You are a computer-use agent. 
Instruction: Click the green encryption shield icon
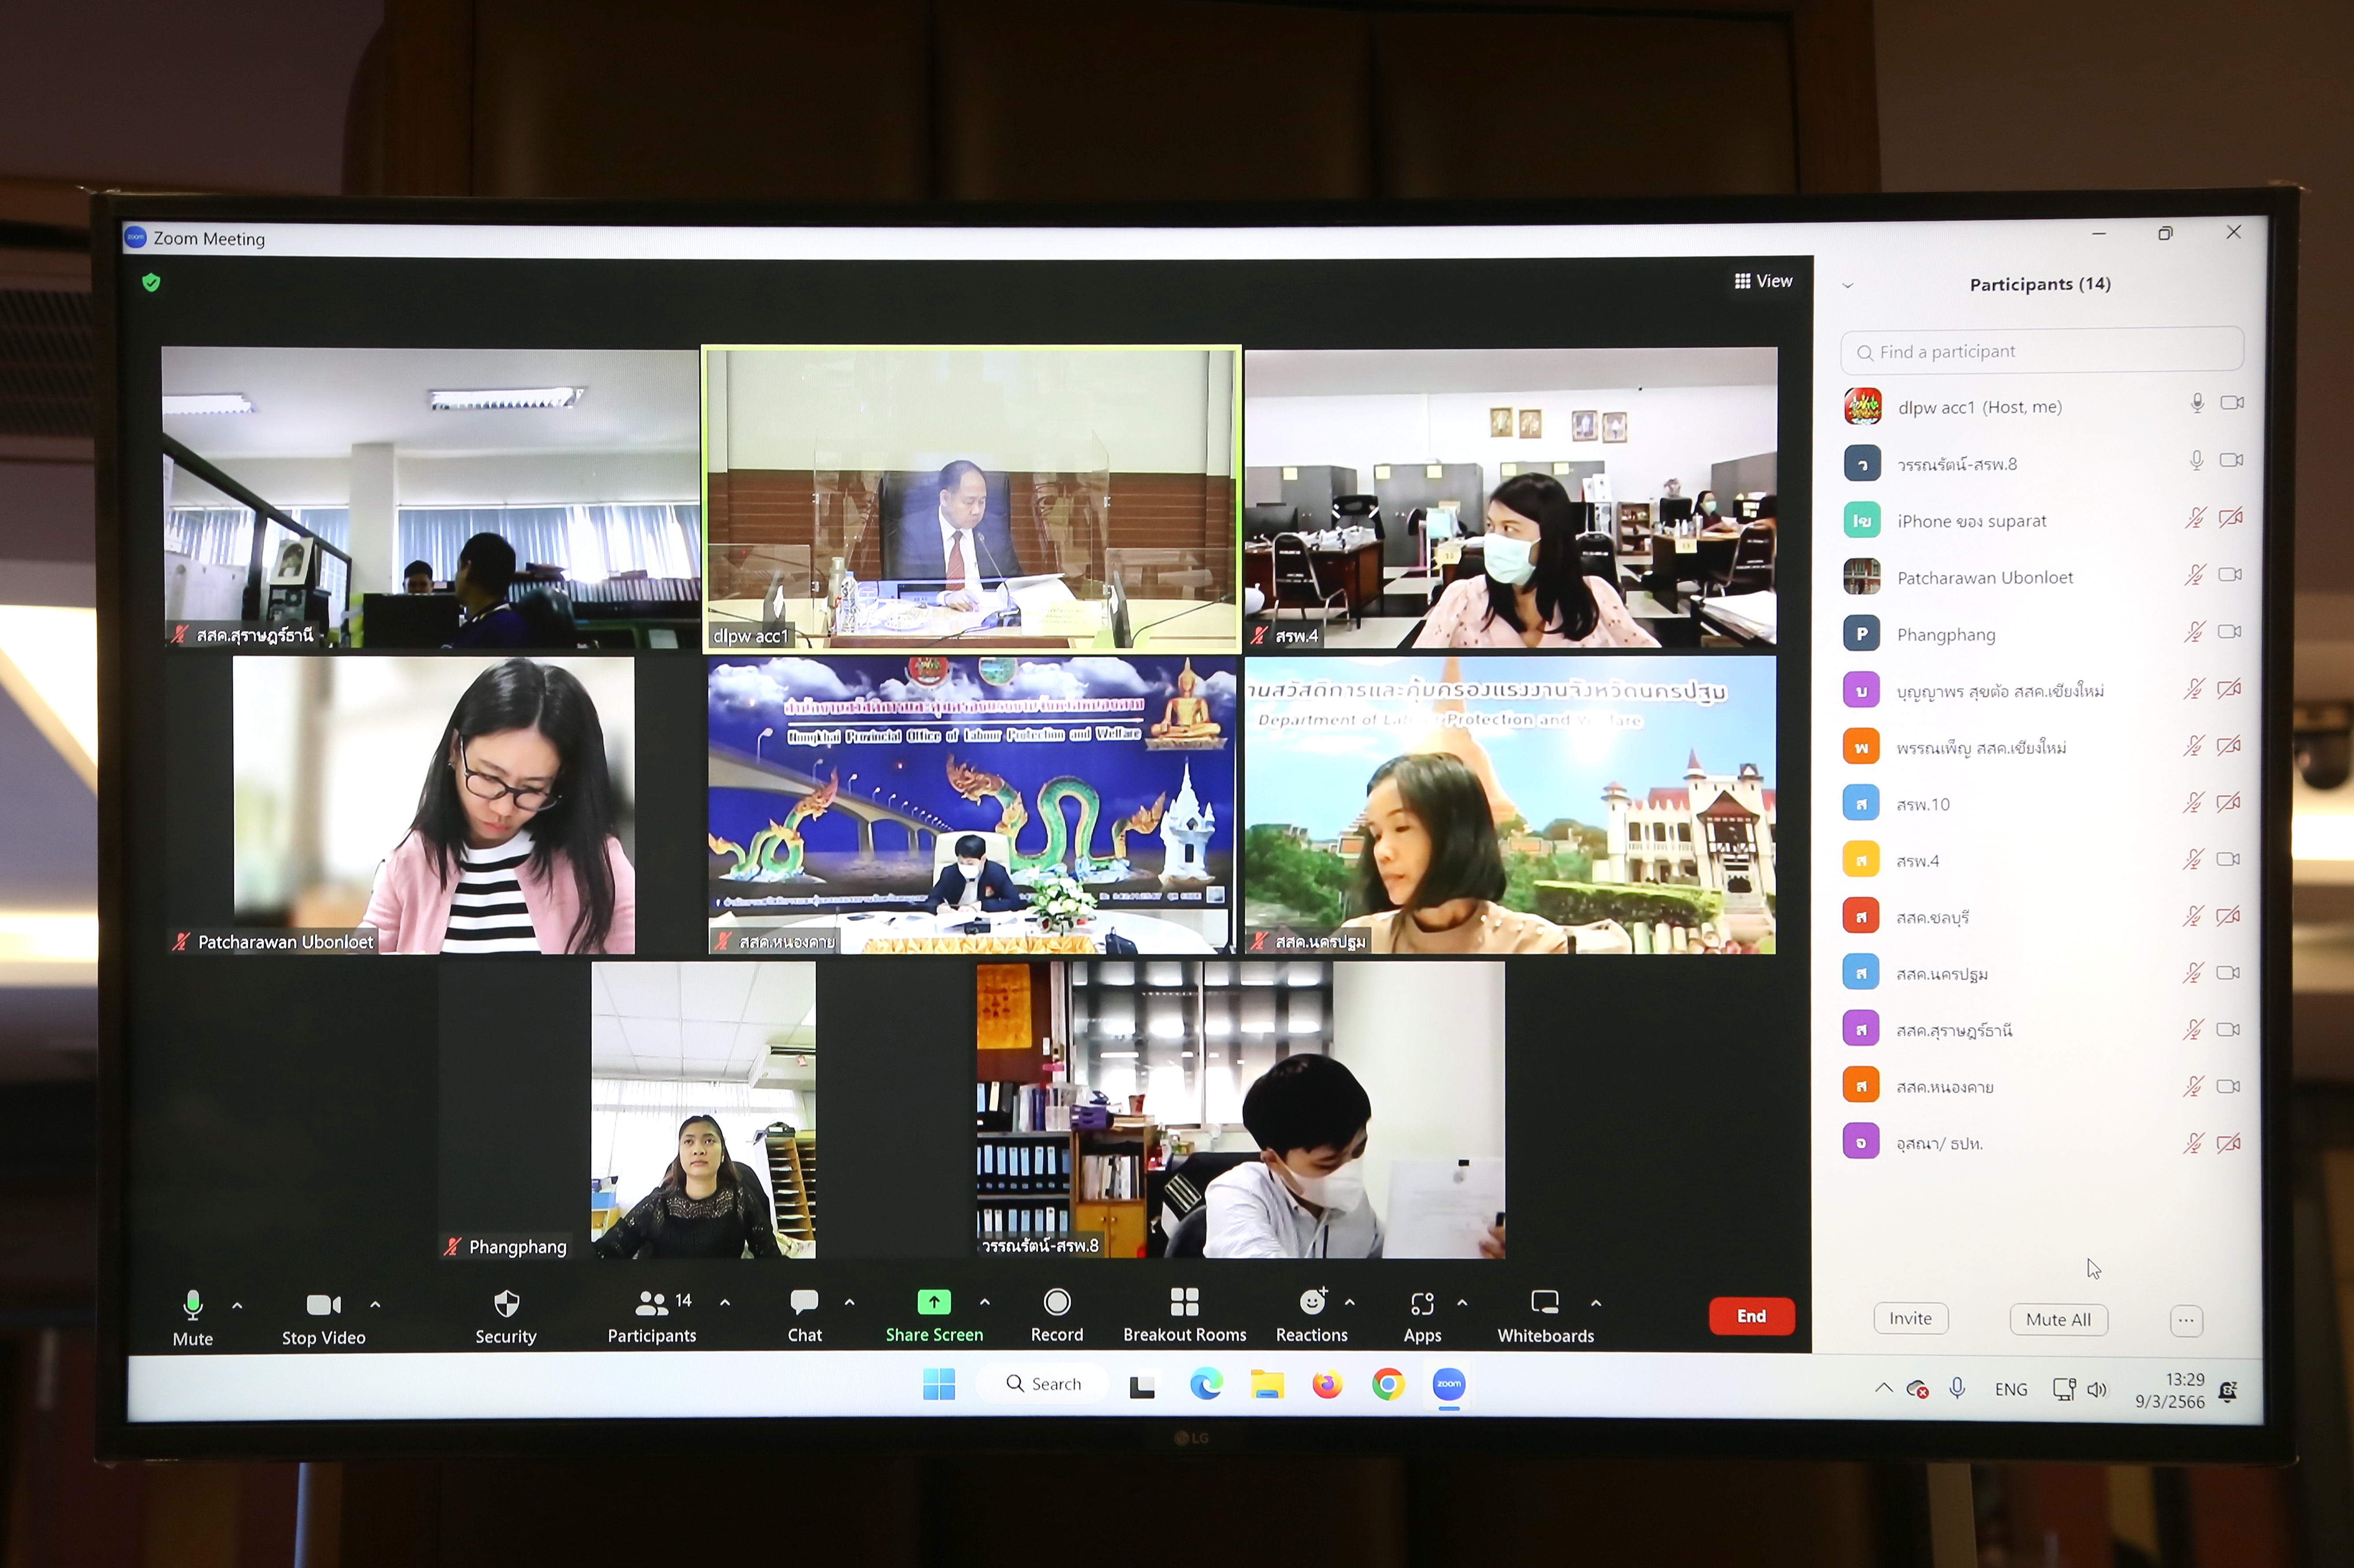pyautogui.click(x=151, y=283)
